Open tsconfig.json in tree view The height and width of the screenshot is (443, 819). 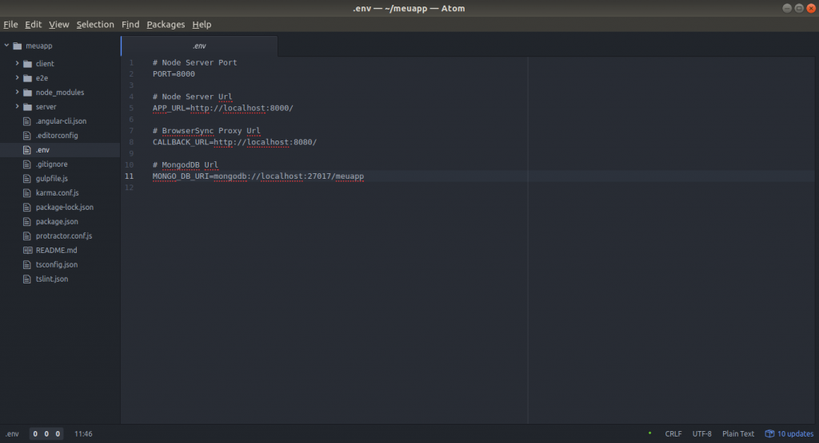pyautogui.click(x=57, y=265)
